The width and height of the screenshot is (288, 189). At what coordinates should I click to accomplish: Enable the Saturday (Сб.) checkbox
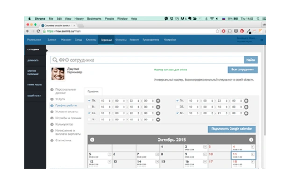[x=178, y=107]
